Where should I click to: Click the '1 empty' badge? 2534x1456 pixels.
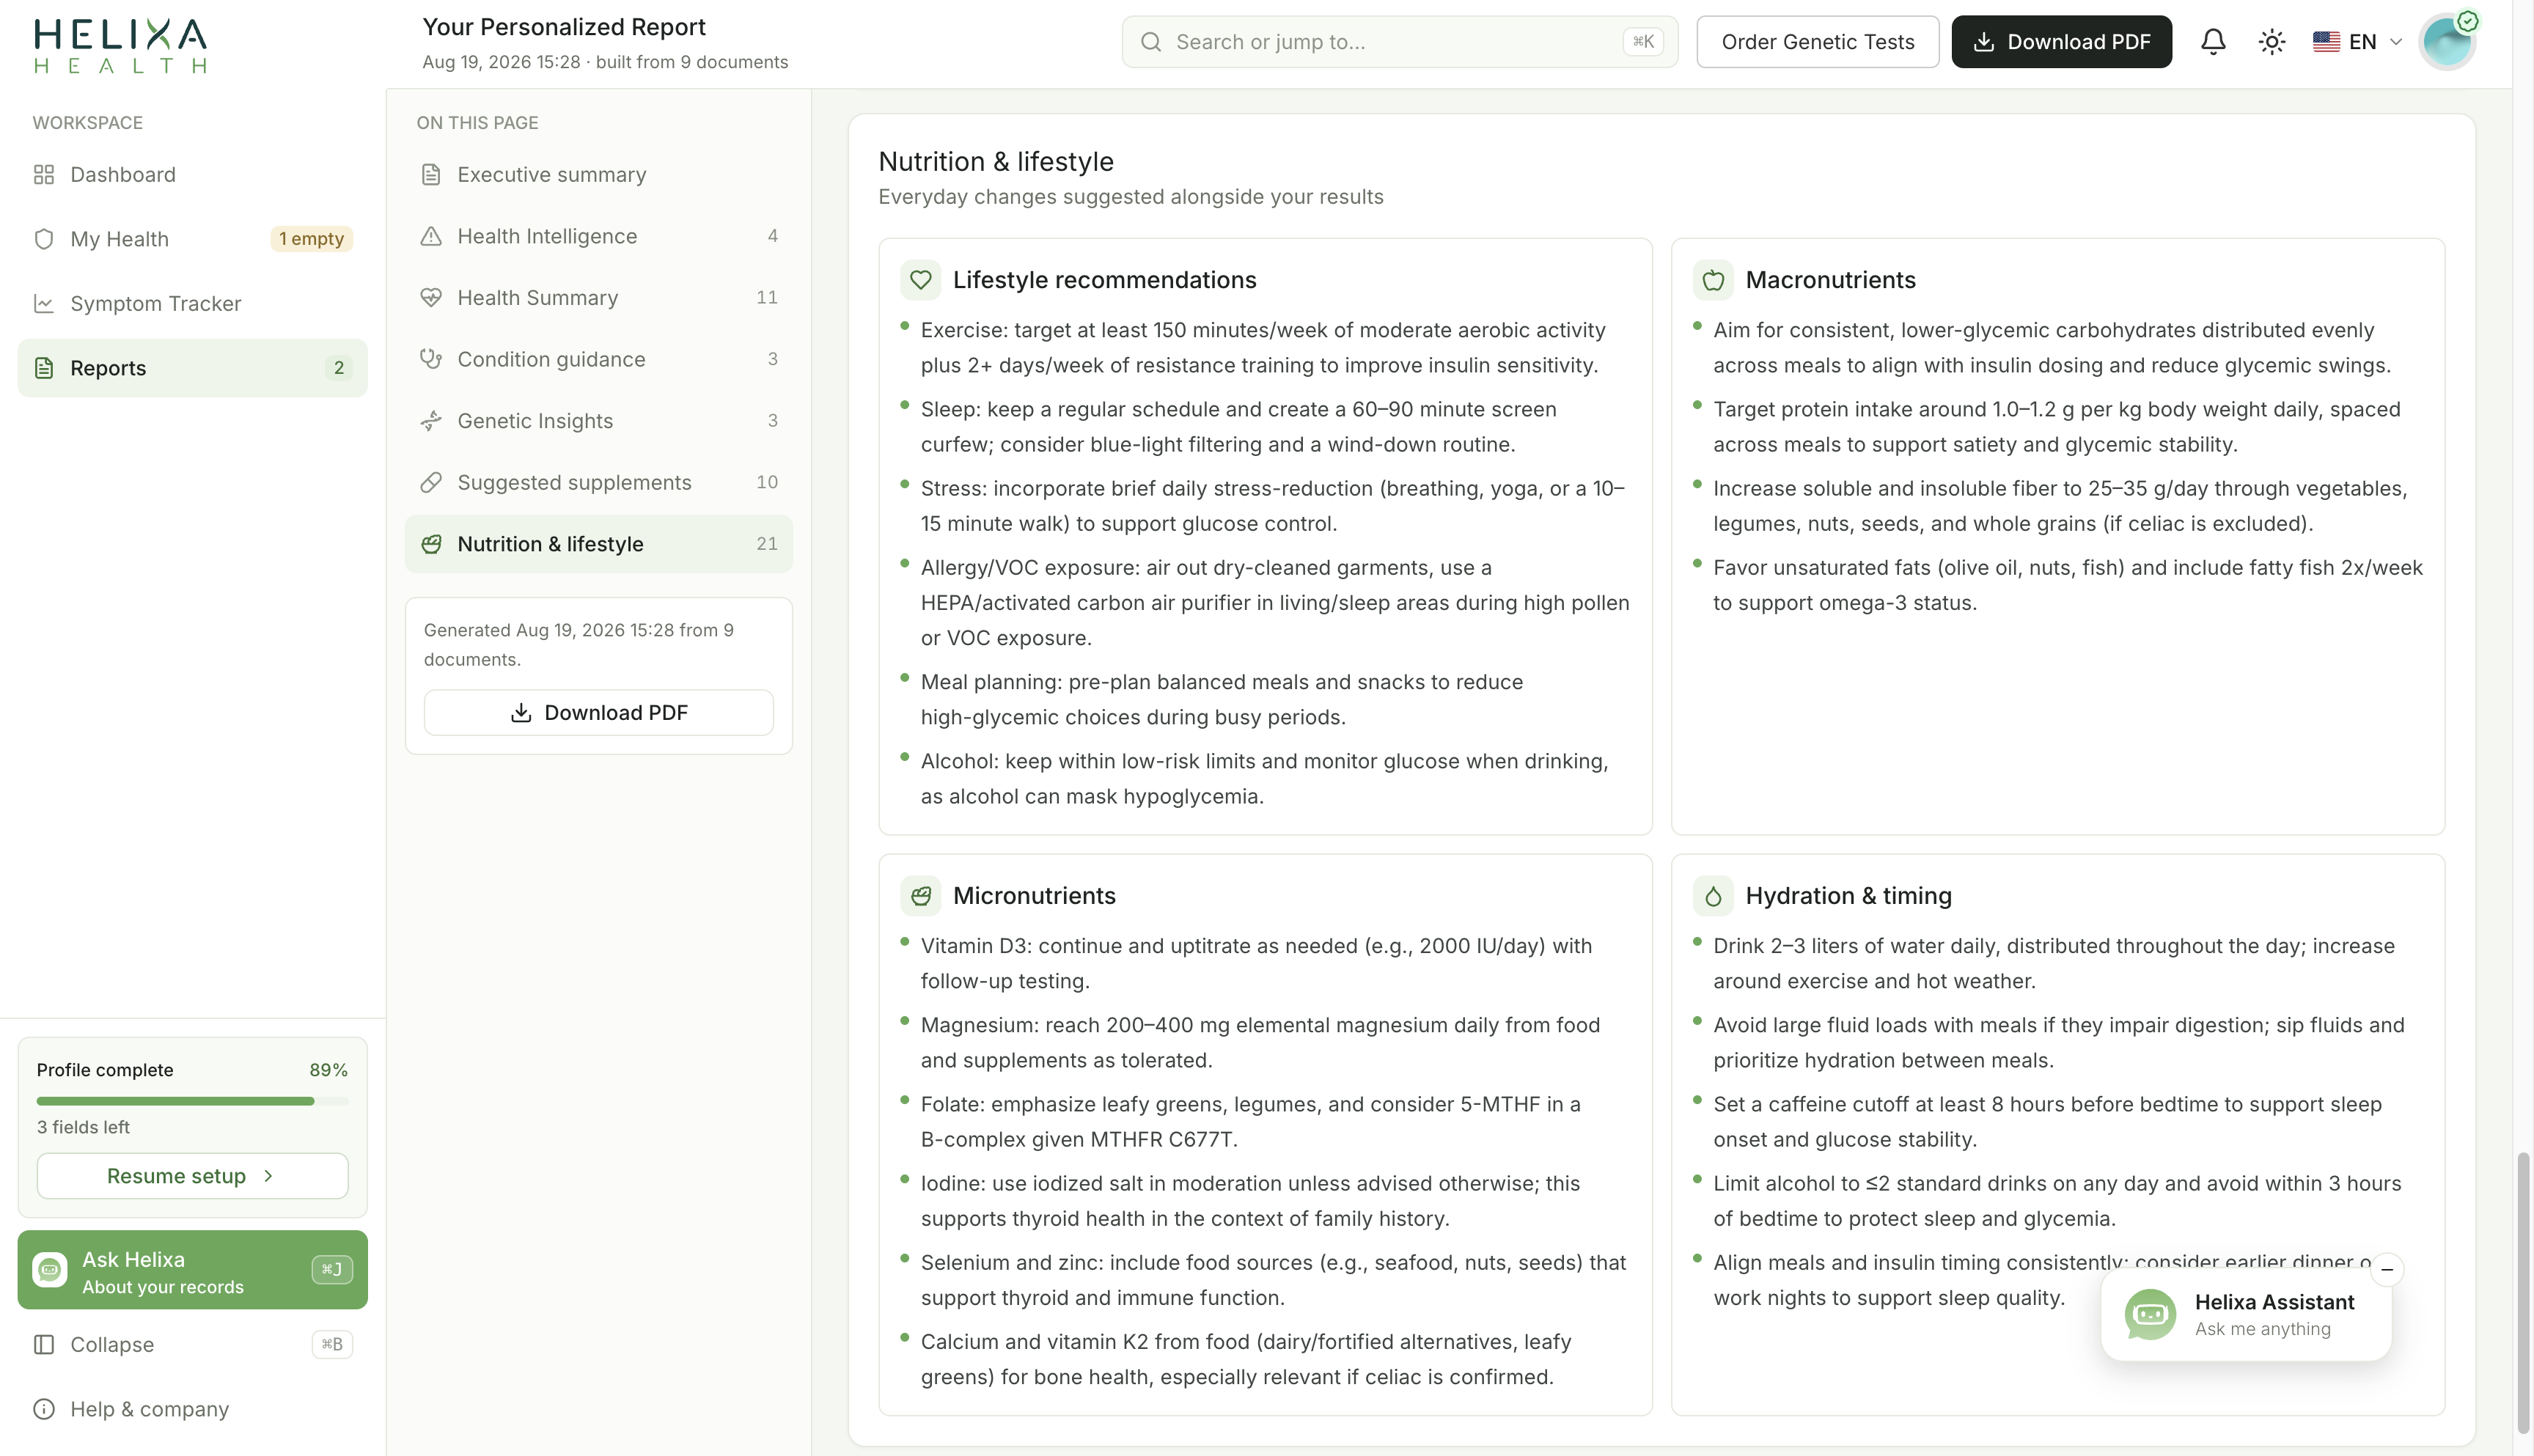pyautogui.click(x=311, y=239)
